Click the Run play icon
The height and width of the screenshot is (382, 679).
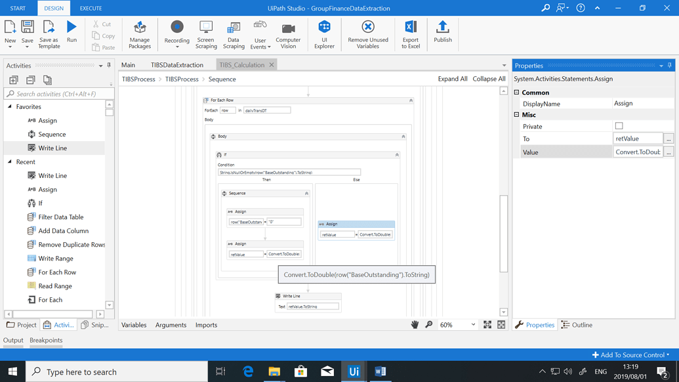(x=72, y=28)
